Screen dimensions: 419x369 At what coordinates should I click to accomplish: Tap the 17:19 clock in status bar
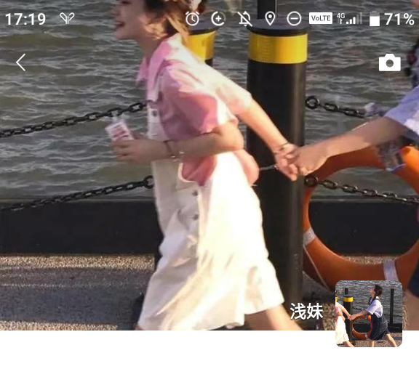pos(25,19)
